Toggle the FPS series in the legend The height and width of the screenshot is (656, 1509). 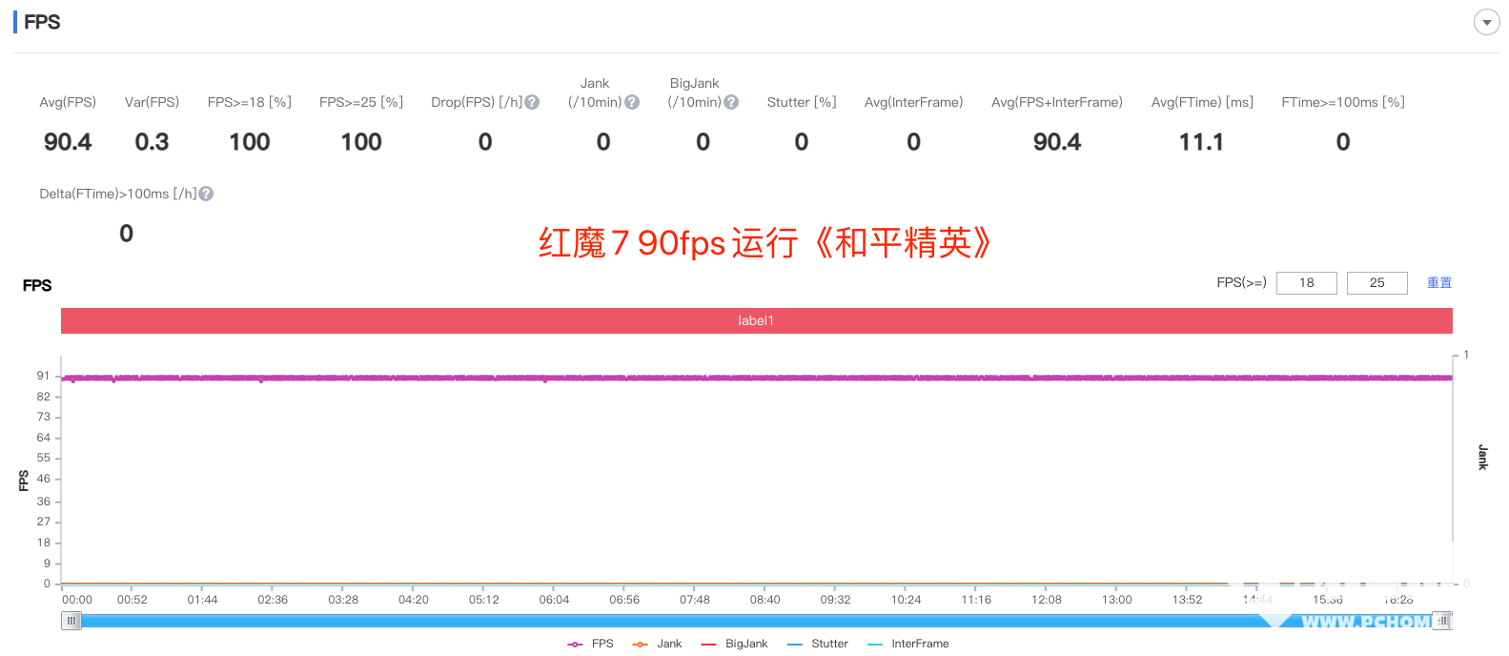(x=590, y=644)
